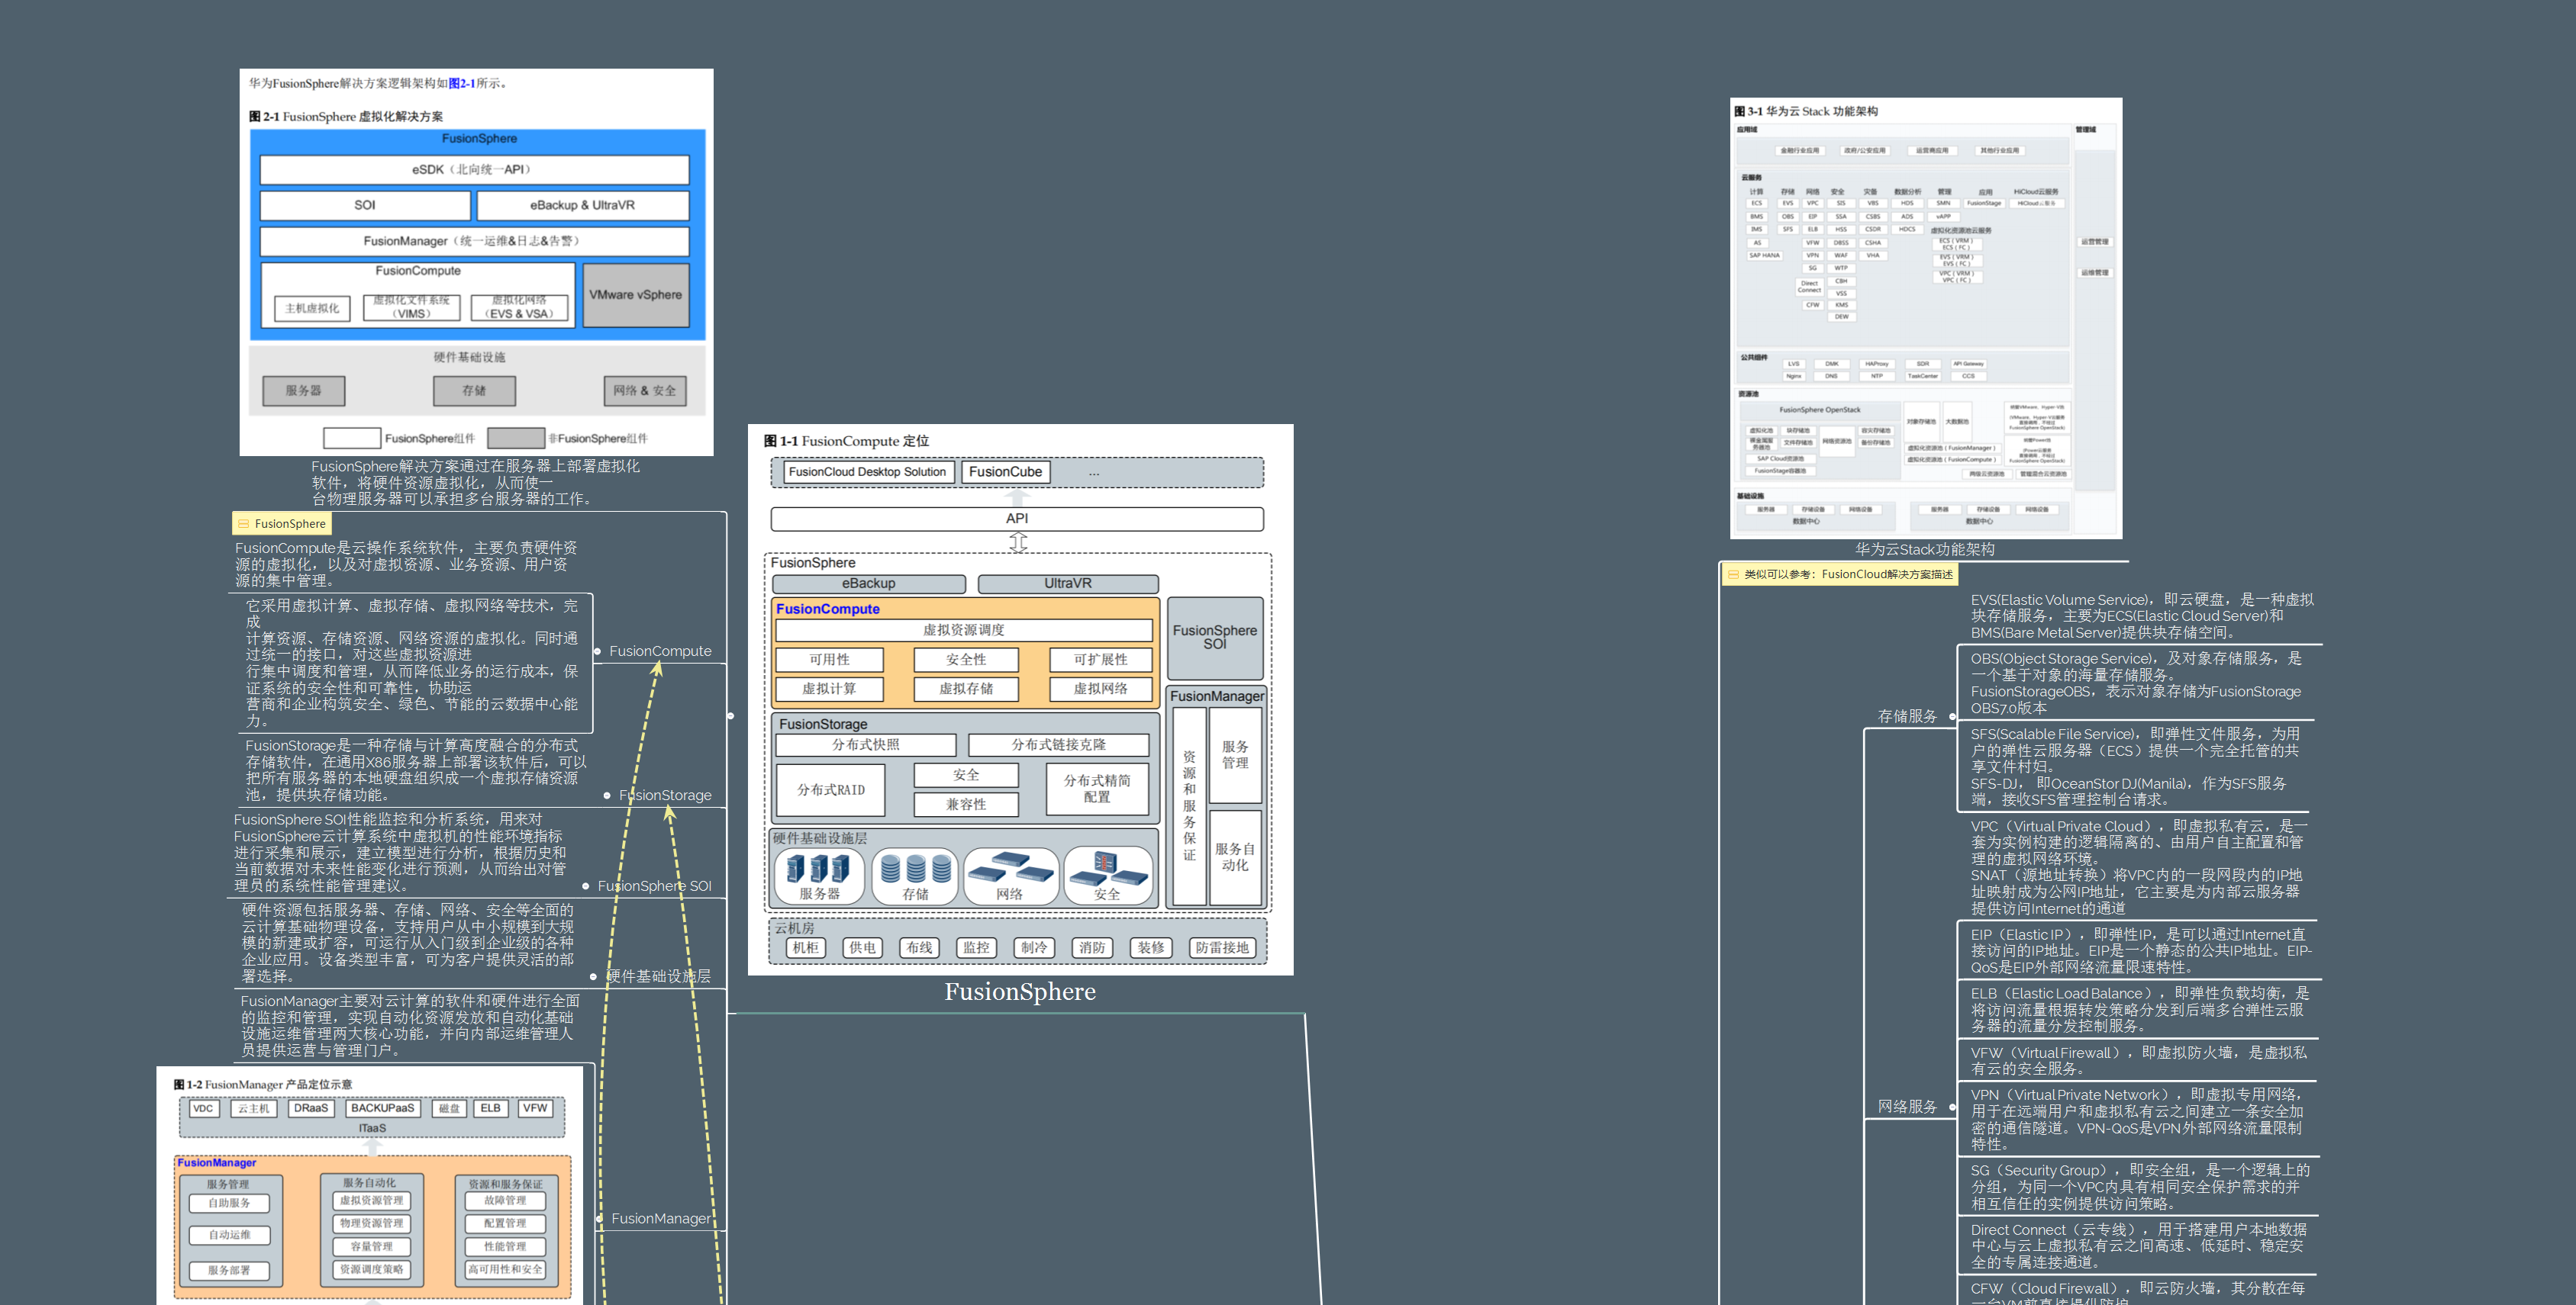
Task: Click the FusionSphere解决方案通过在服务器 caption text
Action: coord(475,483)
